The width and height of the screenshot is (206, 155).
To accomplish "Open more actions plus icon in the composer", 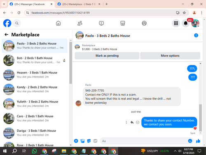I will (x=76, y=141).
